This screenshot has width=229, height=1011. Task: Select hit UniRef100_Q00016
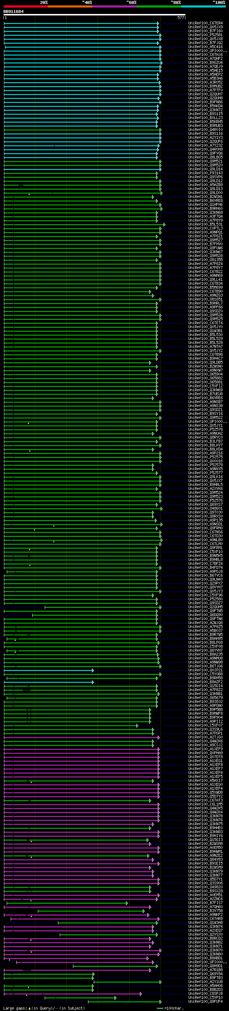tap(205, 461)
